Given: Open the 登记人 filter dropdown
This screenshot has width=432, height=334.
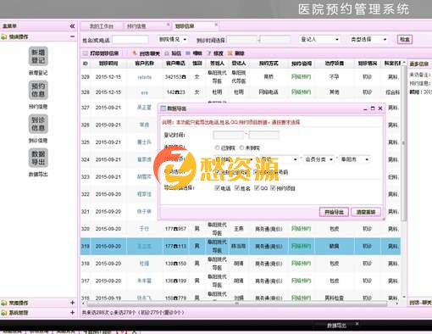Looking at the screenshot, I should pyautogui.click(x=319, y=39).
